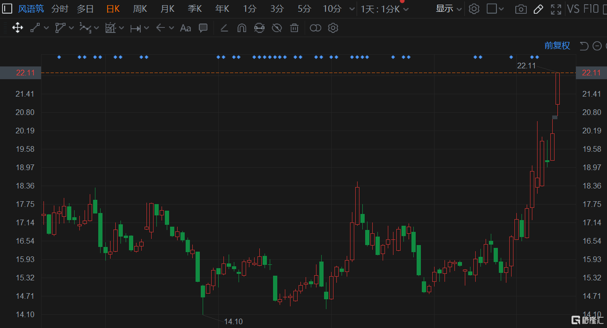
Task: Select the crosshair move cursor tool
Action: [x=17, y=28]
